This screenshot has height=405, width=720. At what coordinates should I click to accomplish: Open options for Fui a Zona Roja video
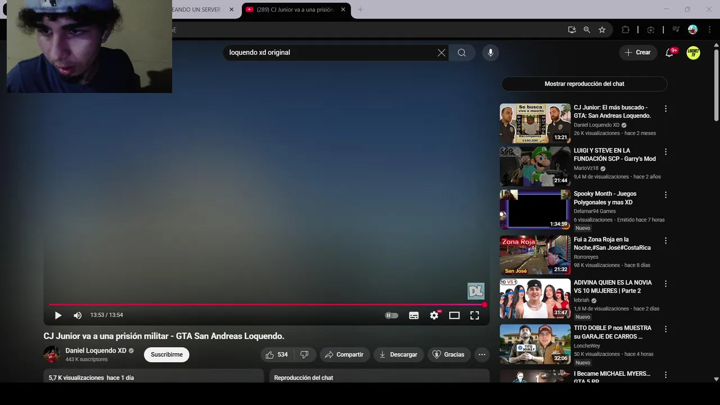pyautogui.click(x=666, y=241)
